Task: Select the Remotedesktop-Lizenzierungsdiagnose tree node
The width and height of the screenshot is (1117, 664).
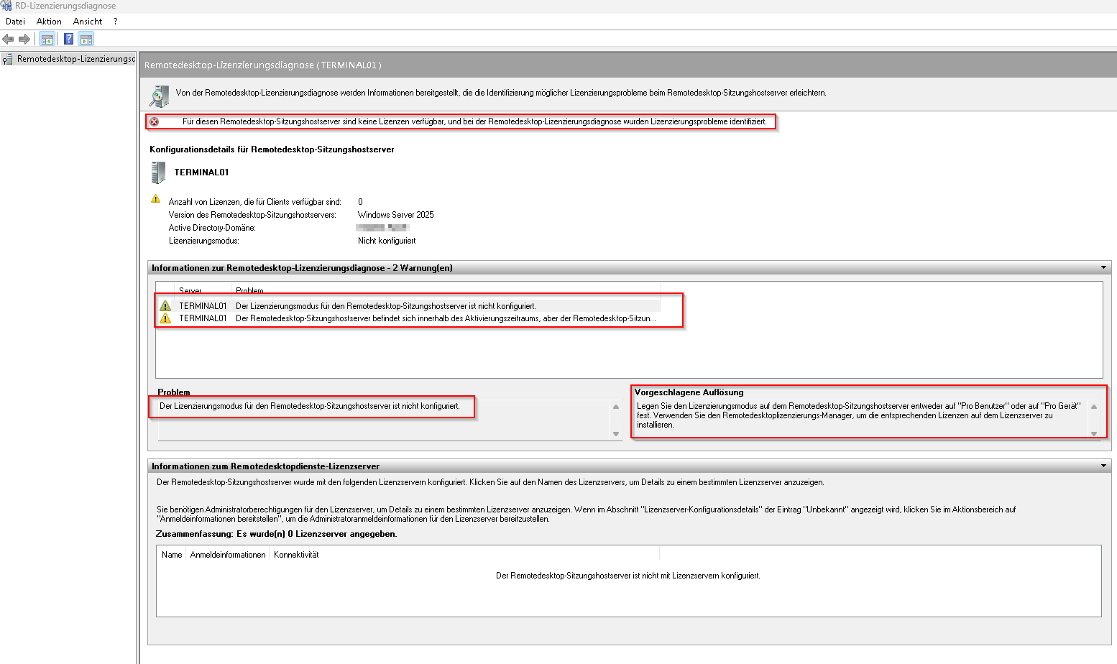Action: tap(75, 59)
